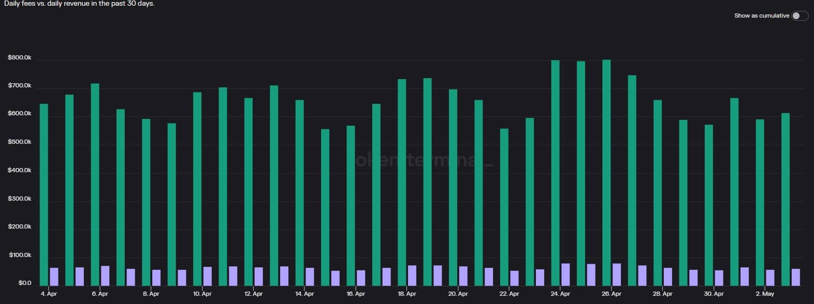Select the purple revenue bar for 8. Apr

pos(156,278)
